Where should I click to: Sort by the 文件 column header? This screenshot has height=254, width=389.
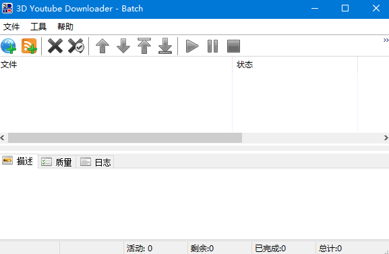pyautogui.click(x=116, y=65)
